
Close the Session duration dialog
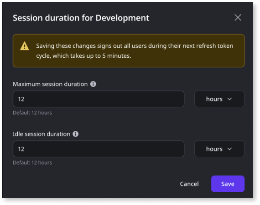(238, 18)
